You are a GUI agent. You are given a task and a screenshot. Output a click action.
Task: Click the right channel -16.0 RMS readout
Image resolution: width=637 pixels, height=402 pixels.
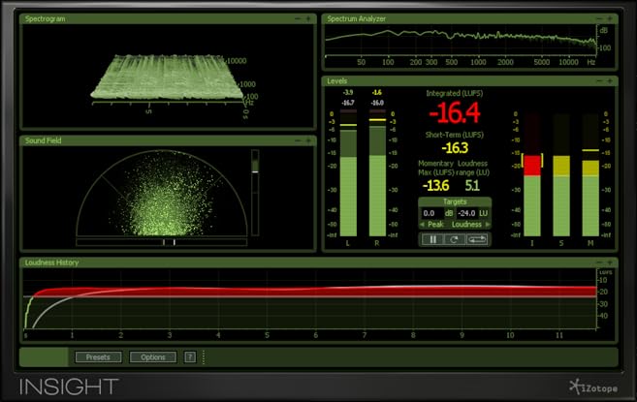tap(377, 103)
